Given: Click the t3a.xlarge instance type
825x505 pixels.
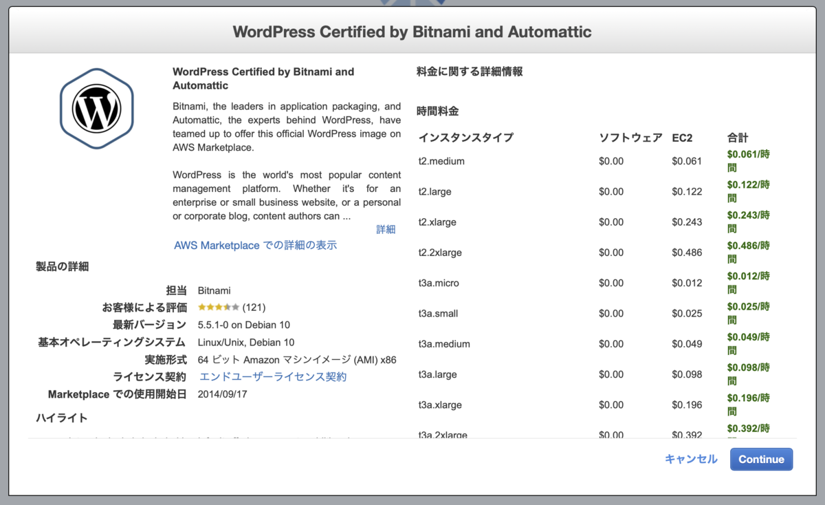Looking at the screenshot, I should (440, 405).
